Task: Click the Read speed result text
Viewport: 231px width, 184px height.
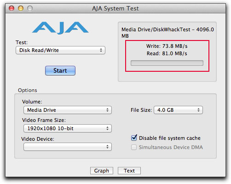Action: [167, 53]
